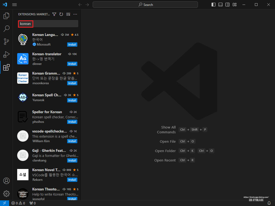Install the Gaji Gherkin formatter extension
This screenshot has width=275, height=206.
point(72,160)
